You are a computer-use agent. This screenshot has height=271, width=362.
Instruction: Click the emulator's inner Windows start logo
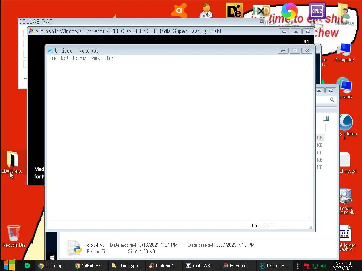(x=52, y=257)
